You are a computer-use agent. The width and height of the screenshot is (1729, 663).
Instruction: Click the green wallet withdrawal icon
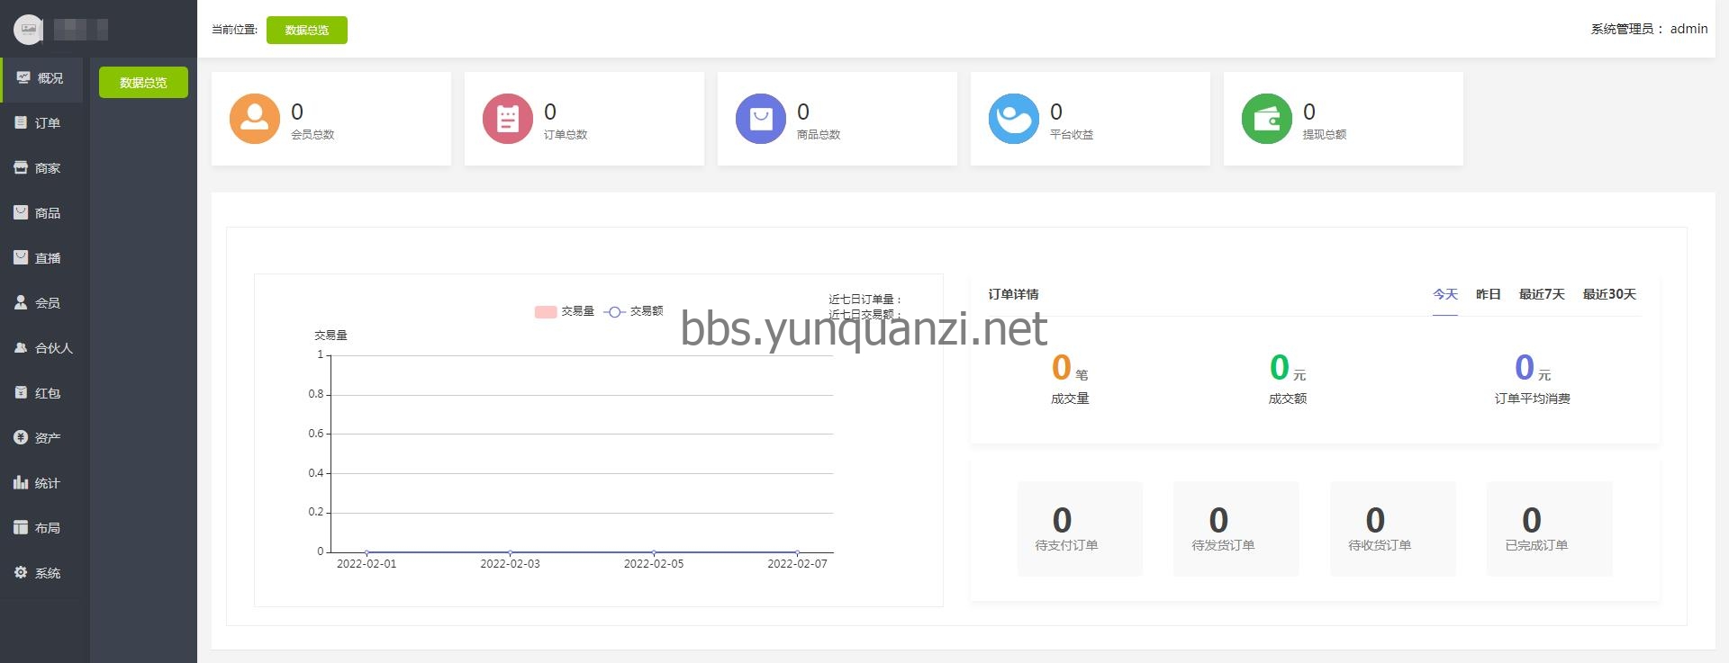tap(1267, 119)
